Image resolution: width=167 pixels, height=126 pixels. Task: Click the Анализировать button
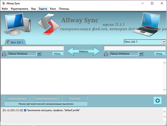click(17, 98)
